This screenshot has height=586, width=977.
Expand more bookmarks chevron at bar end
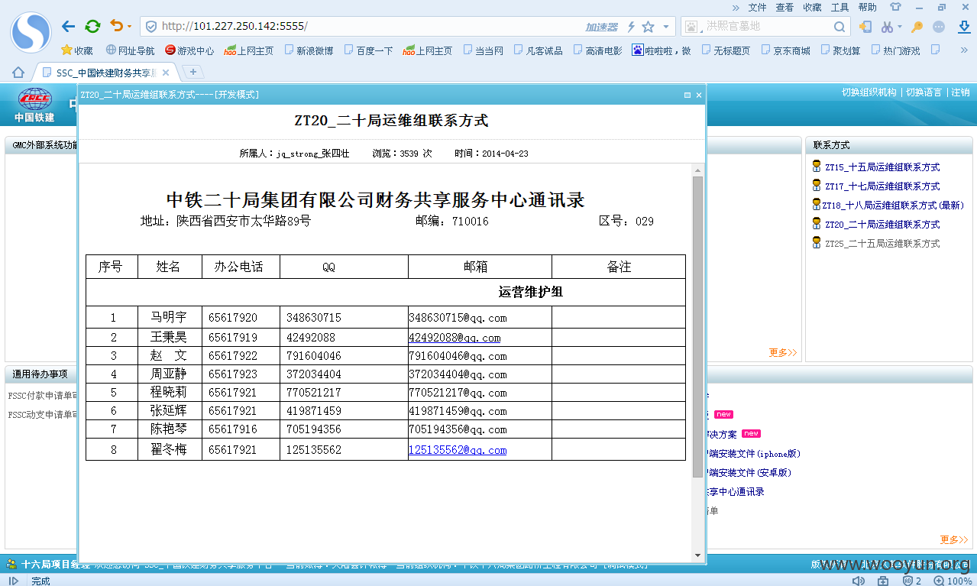[964, 50]
